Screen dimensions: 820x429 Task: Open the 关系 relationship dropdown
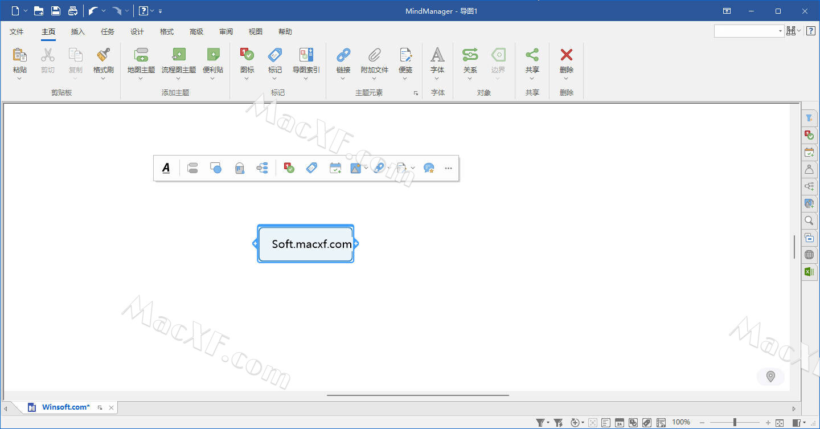pyautogui.click(x=470, y=79)
